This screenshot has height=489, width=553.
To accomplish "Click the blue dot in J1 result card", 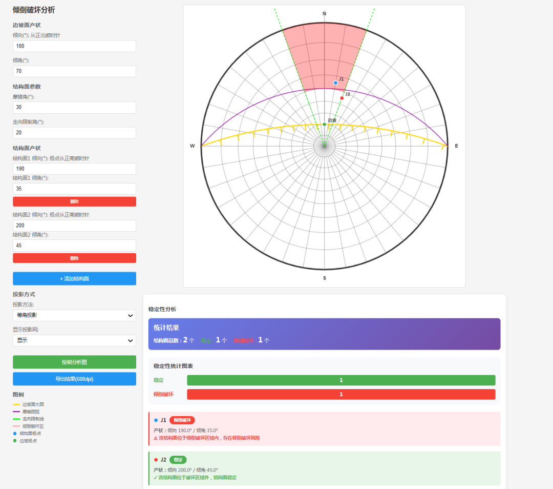I will (x=156, y=420).
